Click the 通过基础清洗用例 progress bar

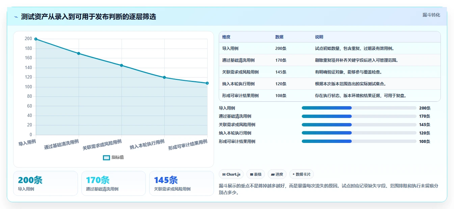tap(359, 116)
